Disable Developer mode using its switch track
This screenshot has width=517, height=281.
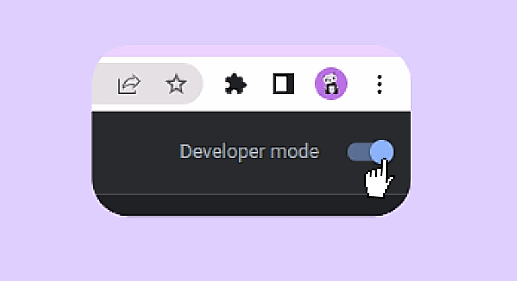358,152
